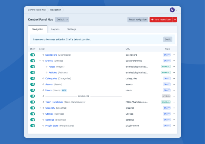205x144 pixels.
Task: Open dropdown arrow next to New menu item
Action: pos(175,20)
